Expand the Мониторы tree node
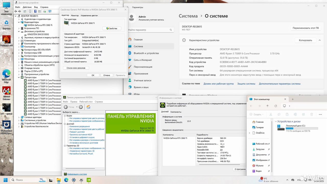 (x=19, y=59)
